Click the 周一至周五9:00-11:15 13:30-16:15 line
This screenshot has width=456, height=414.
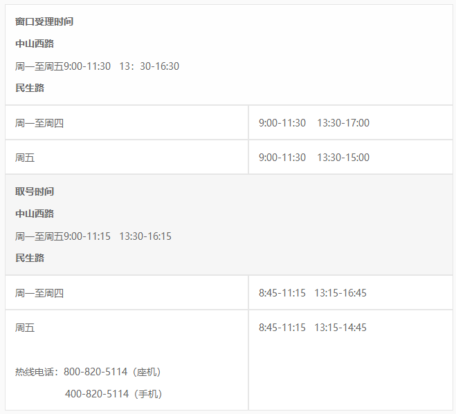[x=93, y=236]
